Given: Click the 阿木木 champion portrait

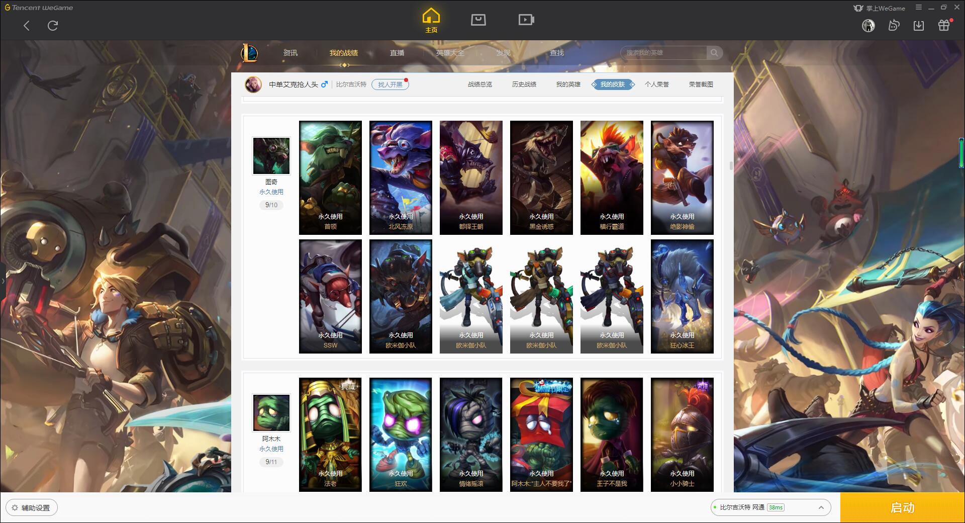Looking at the screenshot, I should pos(271,413).
